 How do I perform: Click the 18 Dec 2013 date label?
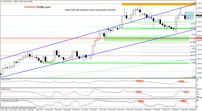tap(58, 110)
